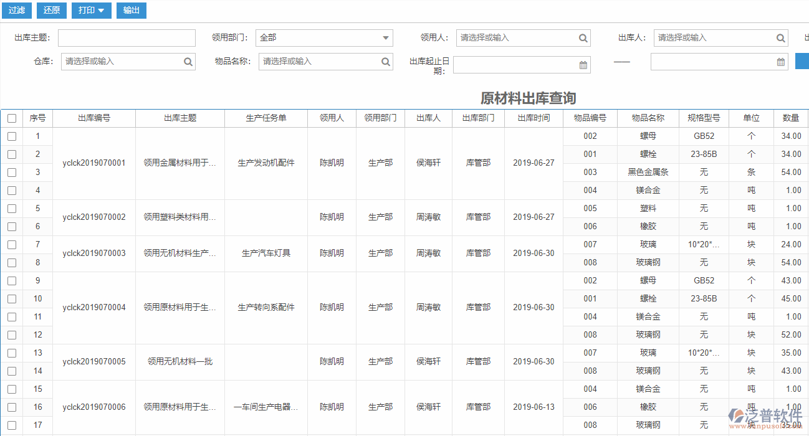The width and height of the screenshot is (809, 436).
Task: Open the calendar for 出库起止日期 start date
Action: point(582,64)
